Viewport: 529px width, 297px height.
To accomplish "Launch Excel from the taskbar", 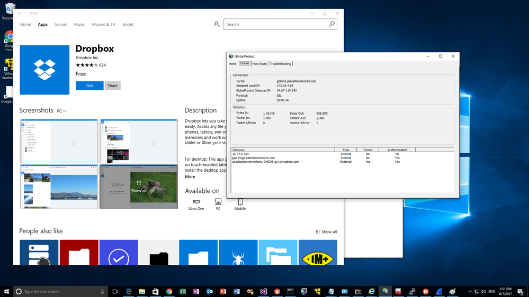I will (183, 291).
